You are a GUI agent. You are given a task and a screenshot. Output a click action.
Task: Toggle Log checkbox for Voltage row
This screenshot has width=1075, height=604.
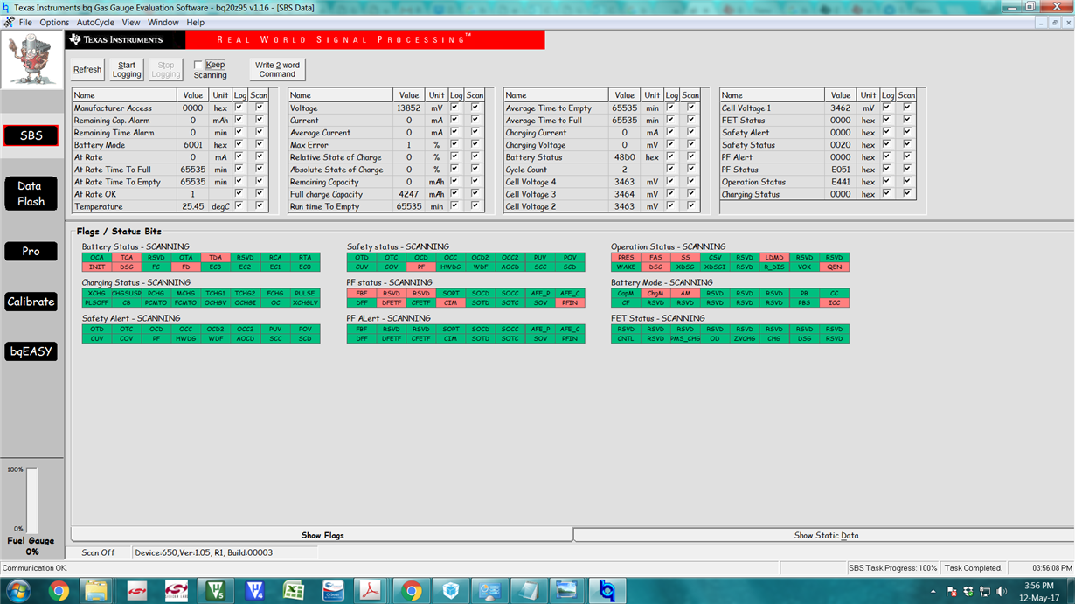455,108
